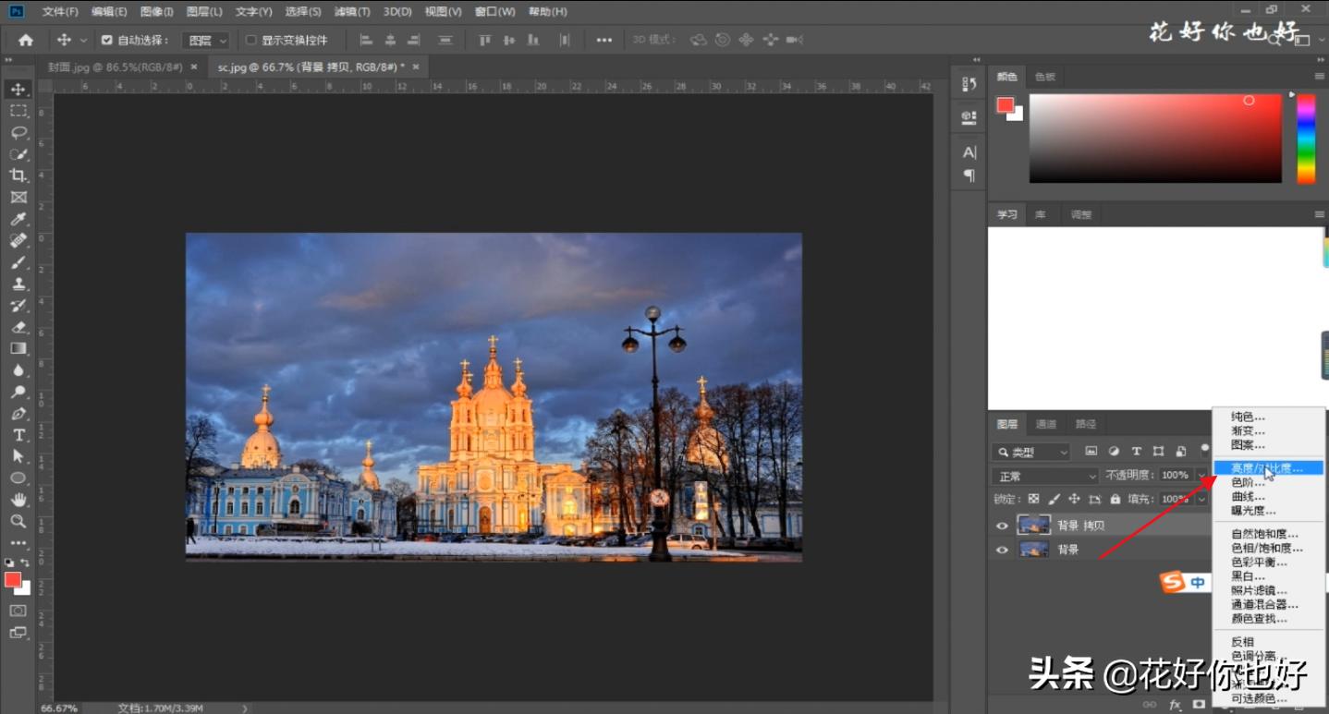Select the Crop tool

[18, 175]
